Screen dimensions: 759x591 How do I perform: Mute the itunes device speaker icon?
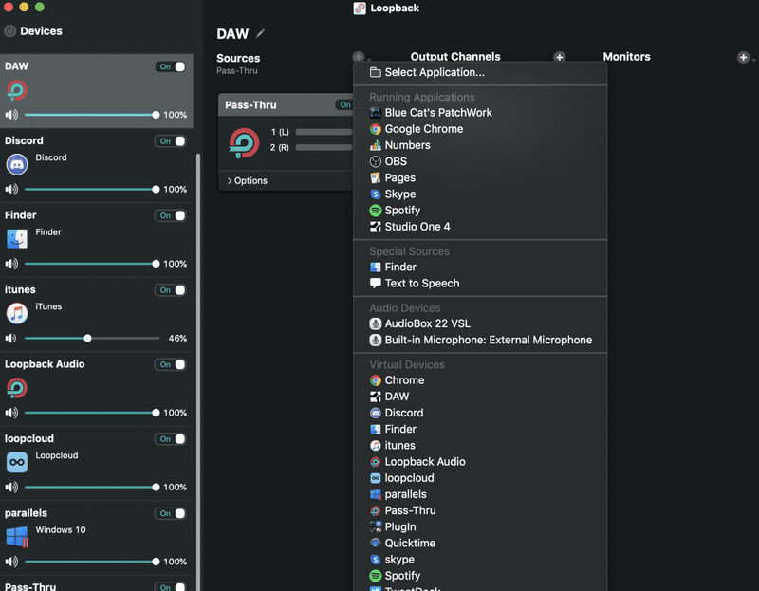coord(10,338)
